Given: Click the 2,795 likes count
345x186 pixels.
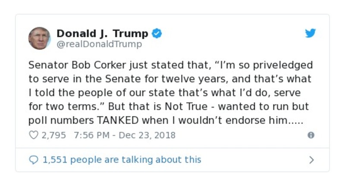Looking at the screenshot, I should (x=53, y=135).
